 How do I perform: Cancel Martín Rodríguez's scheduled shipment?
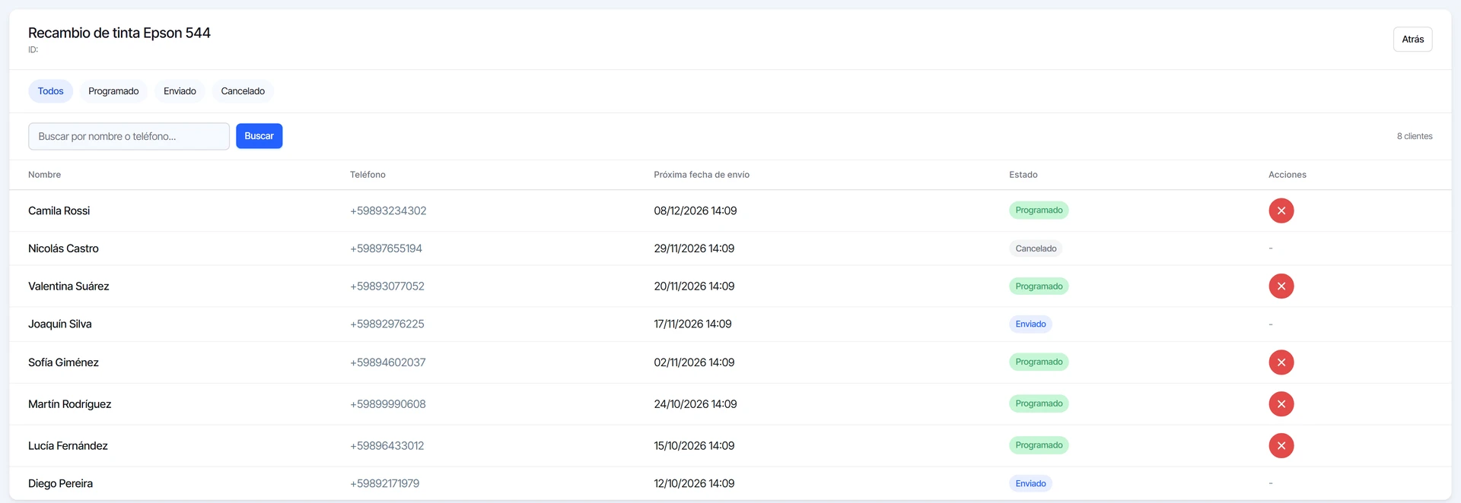[1281, 404]
